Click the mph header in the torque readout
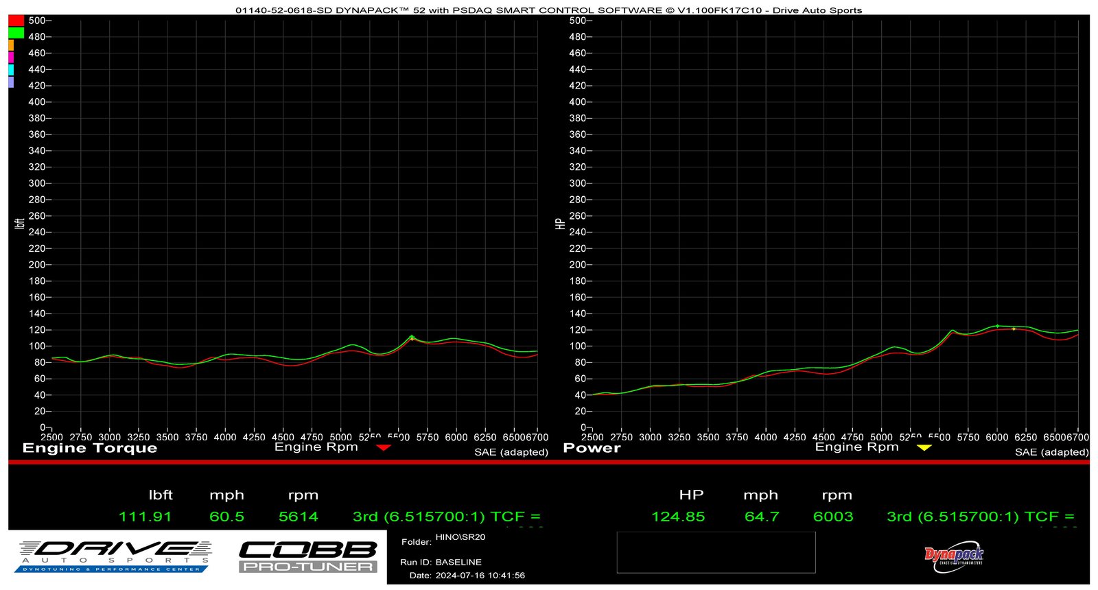 pyautogui.click(x=226, y=496)
